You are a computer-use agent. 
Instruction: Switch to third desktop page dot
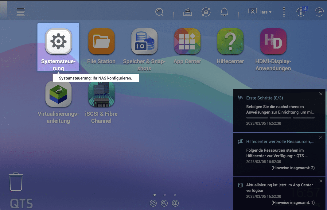[175, 195]
